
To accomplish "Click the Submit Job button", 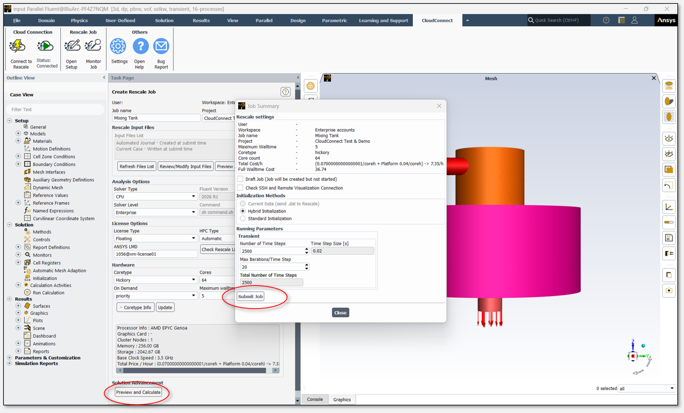I will tap(250, 297).
